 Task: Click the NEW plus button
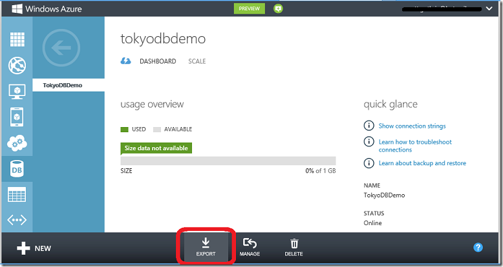click(x=34, y=248)
